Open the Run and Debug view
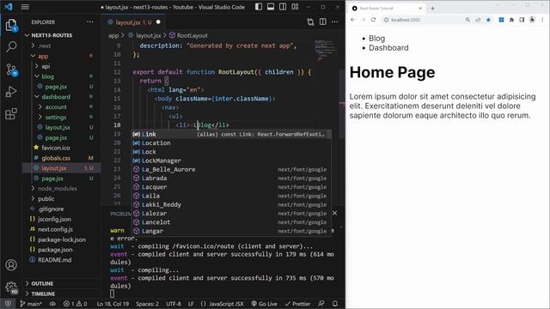Viewport: 550px width, 309px height. [x=11, y=92]
